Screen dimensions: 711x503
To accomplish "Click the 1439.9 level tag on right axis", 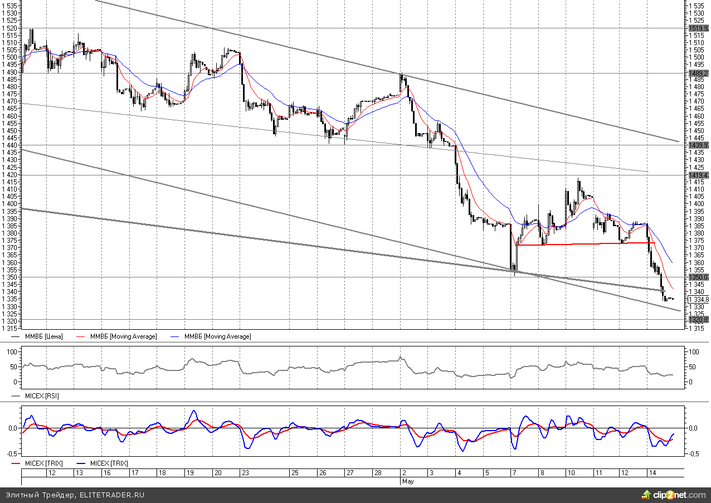I will point(698,145).
